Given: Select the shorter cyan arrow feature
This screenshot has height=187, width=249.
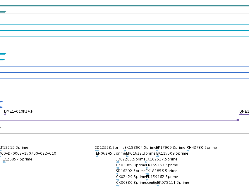Looking at the screenshot, I should click(x=2, y=60).
